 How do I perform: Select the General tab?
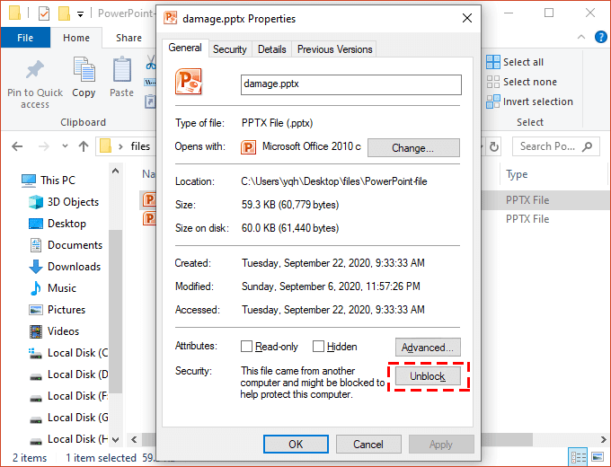click(x=185, y=48)
